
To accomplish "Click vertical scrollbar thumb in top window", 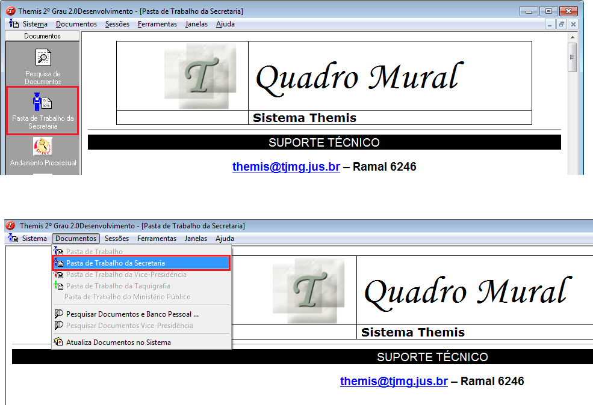I will 572,57.
